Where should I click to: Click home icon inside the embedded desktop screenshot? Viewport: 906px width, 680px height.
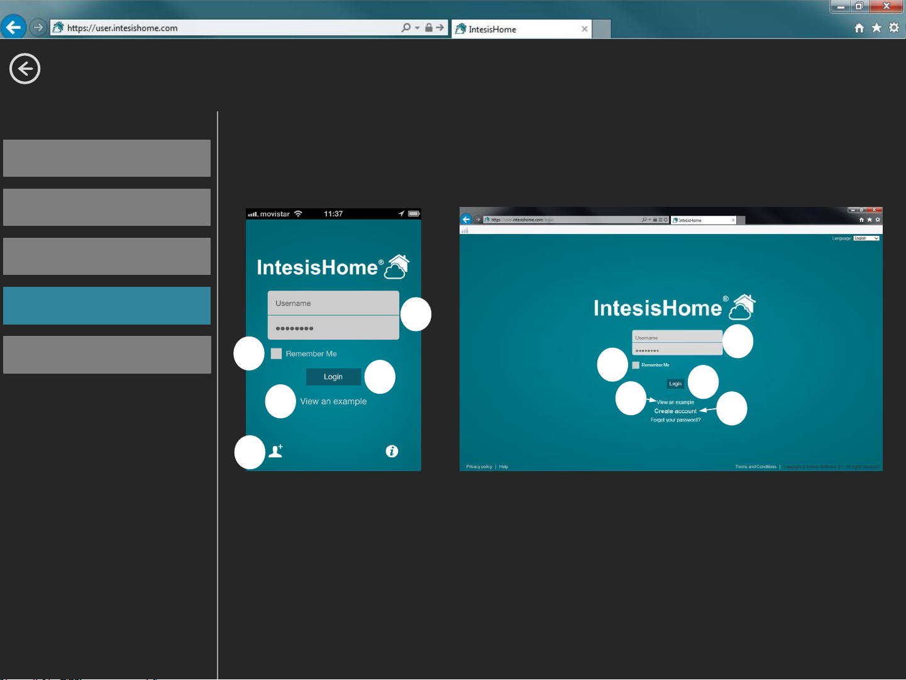point(861,220)
